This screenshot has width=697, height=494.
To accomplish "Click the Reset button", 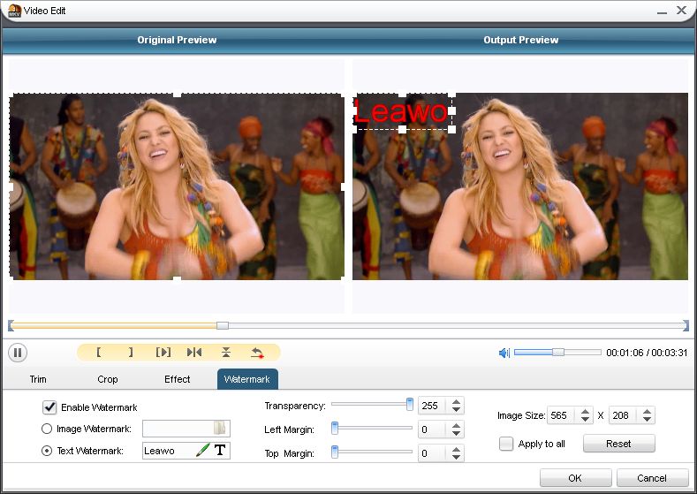I will point(618,444).
